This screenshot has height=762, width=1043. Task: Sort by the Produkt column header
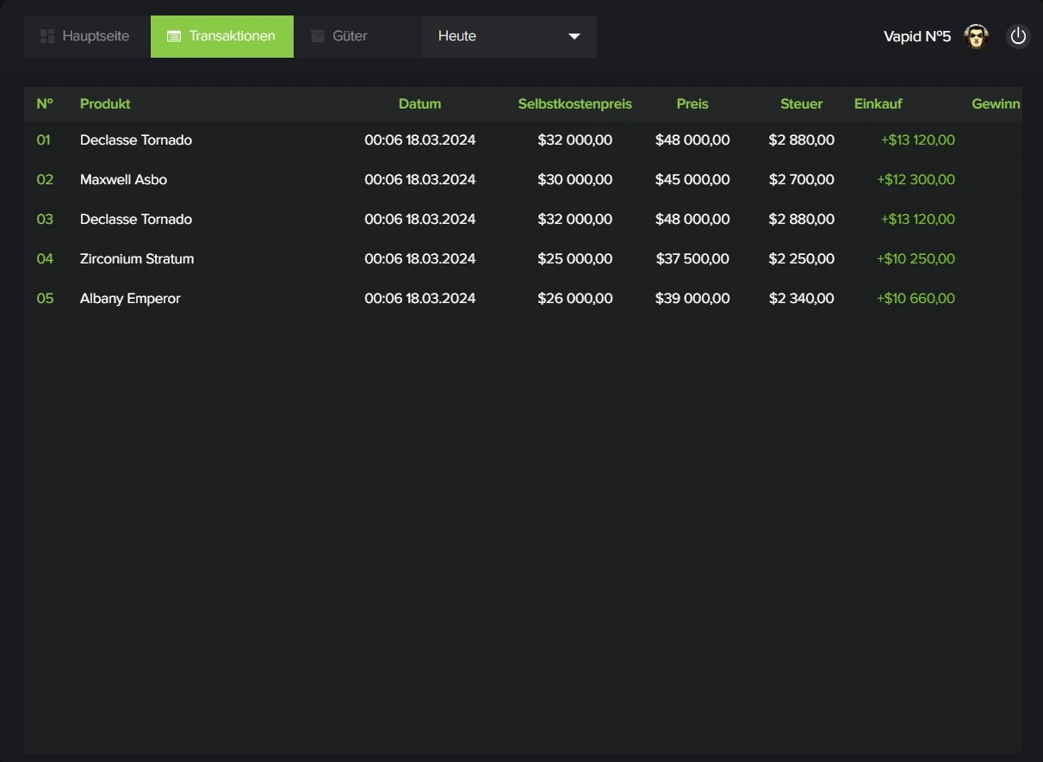pyautogui.click(x=105, y=103)
